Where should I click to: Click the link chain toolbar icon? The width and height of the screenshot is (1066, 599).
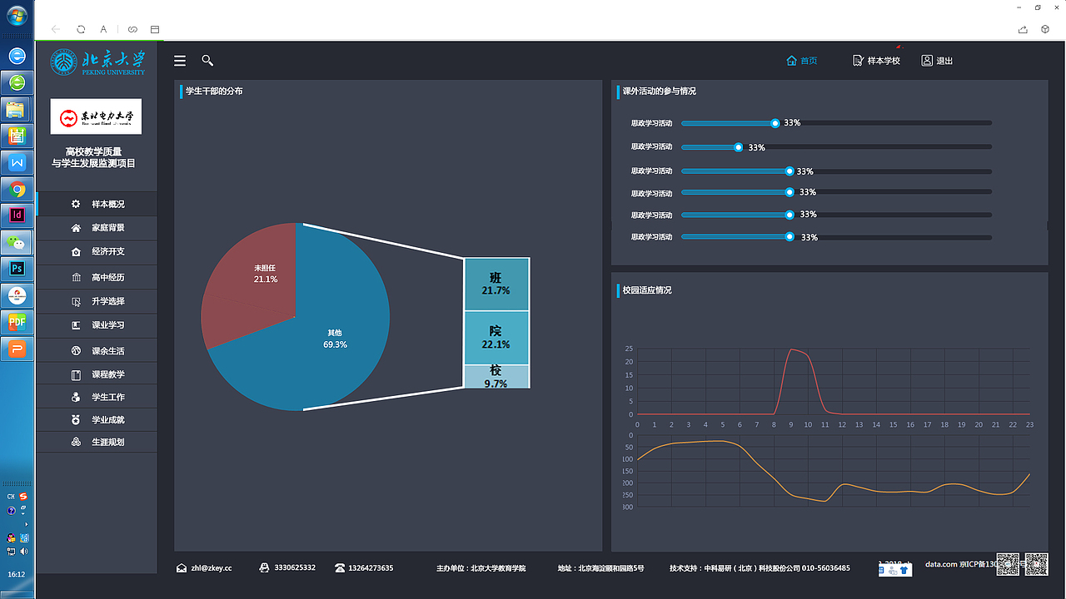(x=132, y=29)
